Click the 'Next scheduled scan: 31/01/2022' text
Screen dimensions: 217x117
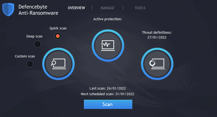pyautogui.click(x=107, y=94)
